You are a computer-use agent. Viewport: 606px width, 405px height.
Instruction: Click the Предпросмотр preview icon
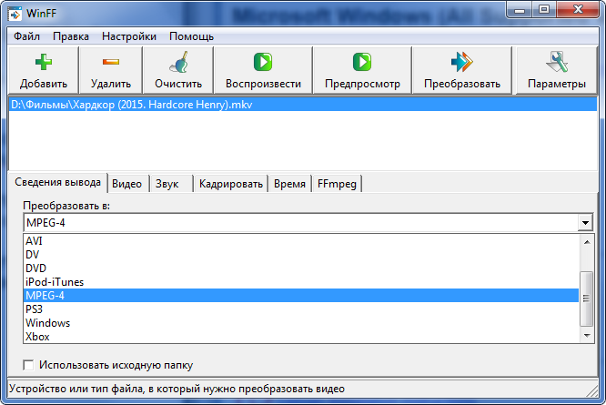pyautogui.click(x=362, y=62)
